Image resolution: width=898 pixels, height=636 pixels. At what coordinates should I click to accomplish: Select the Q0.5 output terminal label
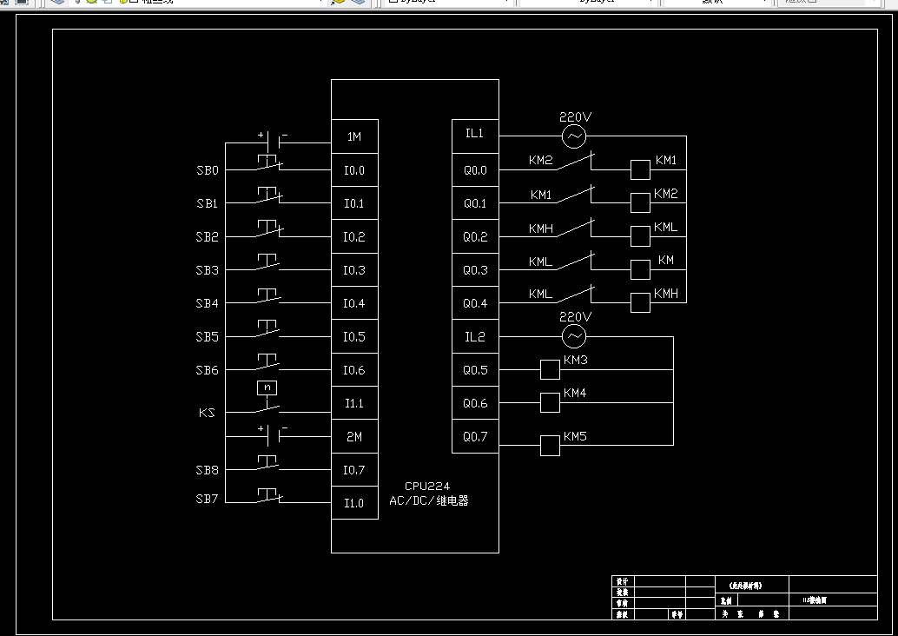pyautogui.click(x=475, y=370)
